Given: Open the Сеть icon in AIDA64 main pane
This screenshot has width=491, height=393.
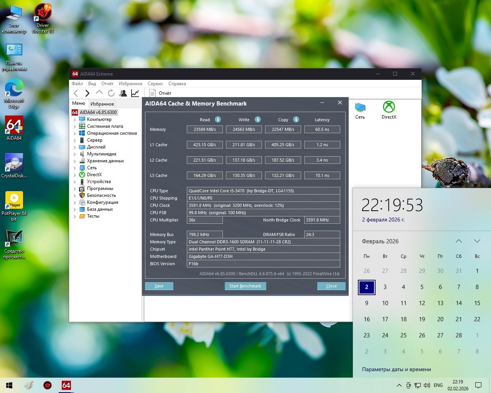Looking at the screenshot, I should click(x=360, y=111).
